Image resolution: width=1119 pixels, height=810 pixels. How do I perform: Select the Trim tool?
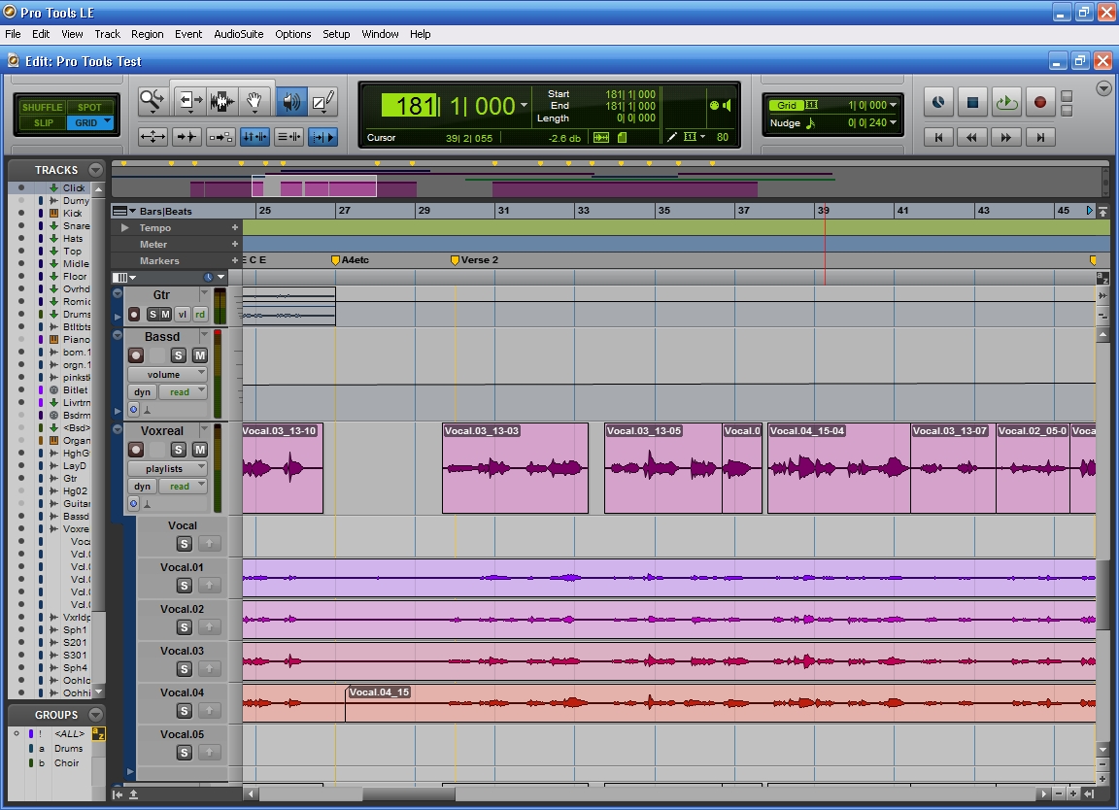(189, 101)
